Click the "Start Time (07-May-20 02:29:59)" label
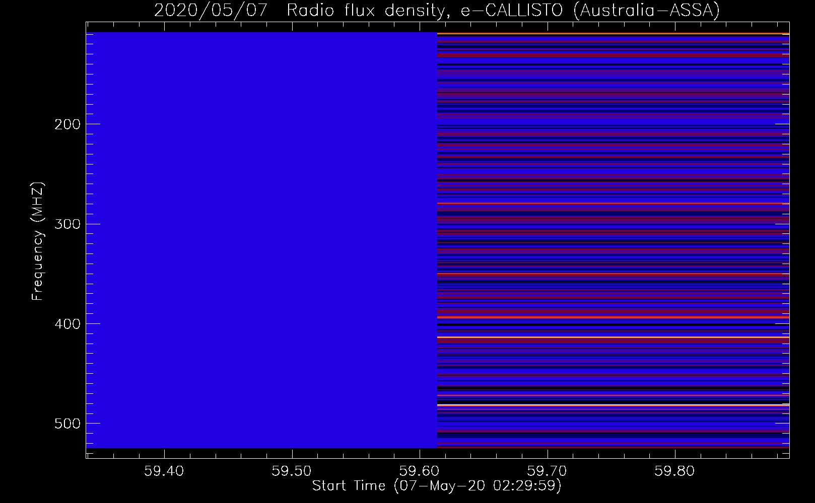815x503 pixels. [x=437, y=486]
